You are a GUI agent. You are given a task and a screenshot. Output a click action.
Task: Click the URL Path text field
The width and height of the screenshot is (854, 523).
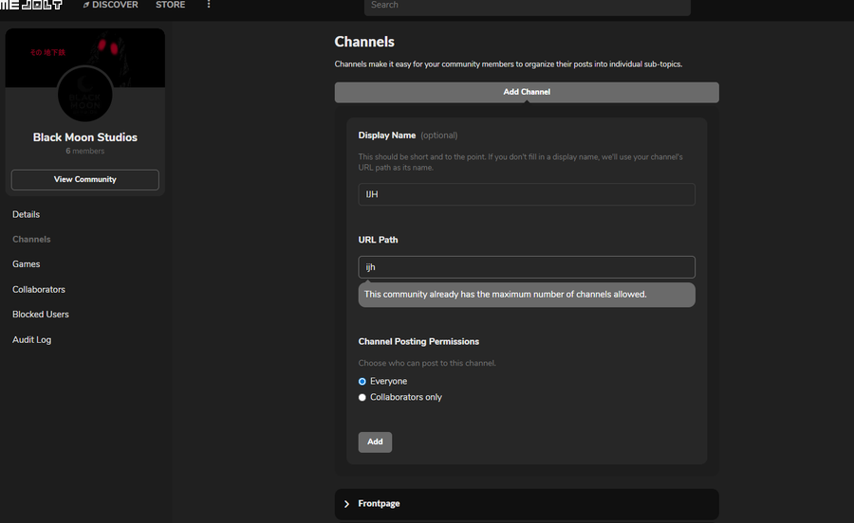[527, 267]
